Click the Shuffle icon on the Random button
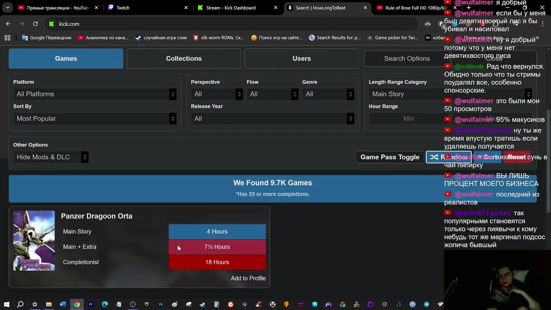Image resolution: width=551 pixels, height=310 pixels. [434, 157]
